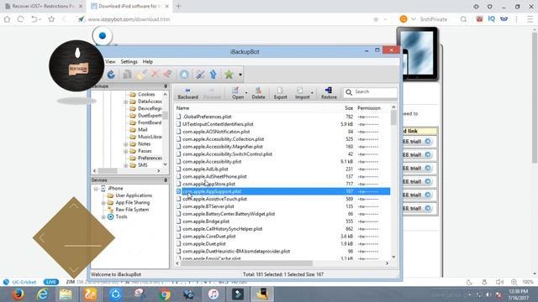Switch to the Recover iOS7+ Restrictions browser tab
Screen dimensions: 538x302
coord(44,6)
